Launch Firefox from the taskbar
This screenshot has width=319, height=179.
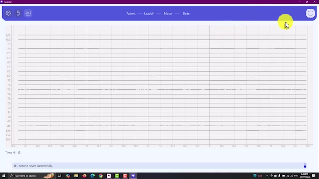[84, 176]
